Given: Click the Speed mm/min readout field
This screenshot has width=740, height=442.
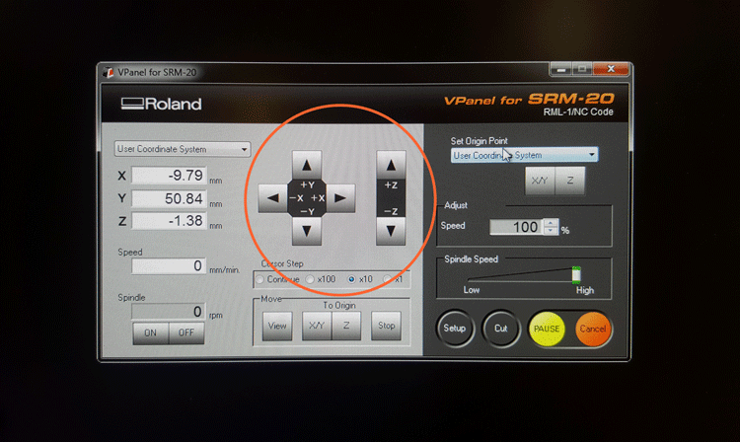Looking at the screenshot, I should (169, 266).
